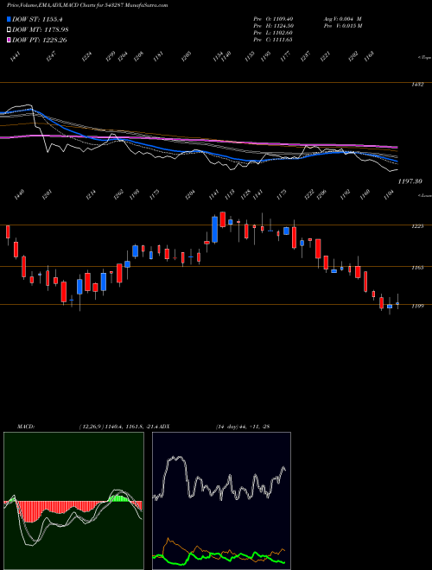Open the ADX indicator panel
432x570 pixels.
coord(221,501)
